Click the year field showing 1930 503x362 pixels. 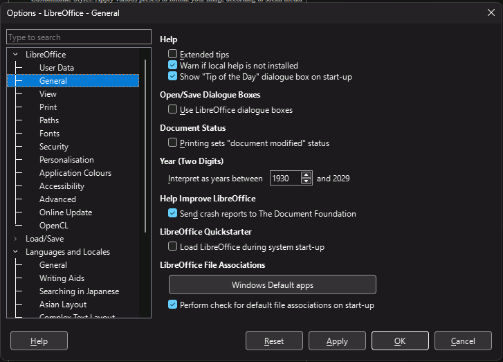click(286, 178)
